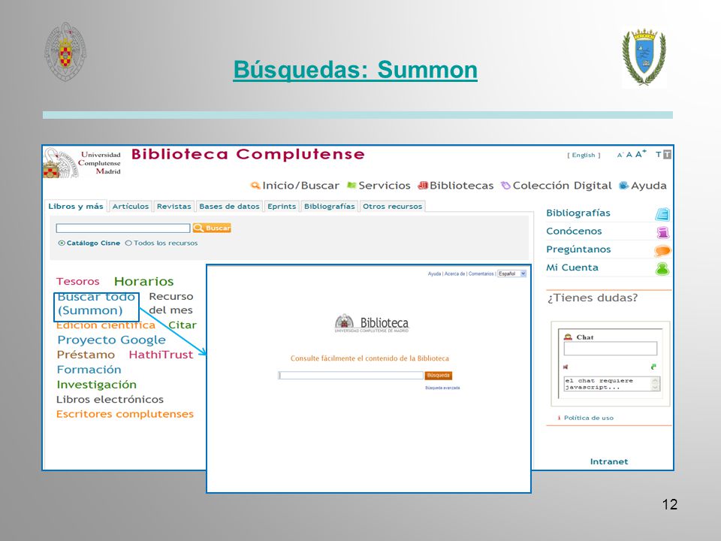The height and width of the screenshot is (541, 721).
Task: Click the Chat person icon
Action: 569,337
